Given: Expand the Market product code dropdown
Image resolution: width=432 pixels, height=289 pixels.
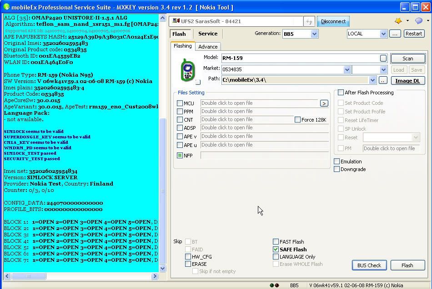Looking at the screenshot, I should pos(347,69).
